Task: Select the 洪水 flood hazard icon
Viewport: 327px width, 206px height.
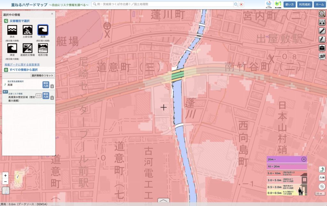Action: (12, 30)
